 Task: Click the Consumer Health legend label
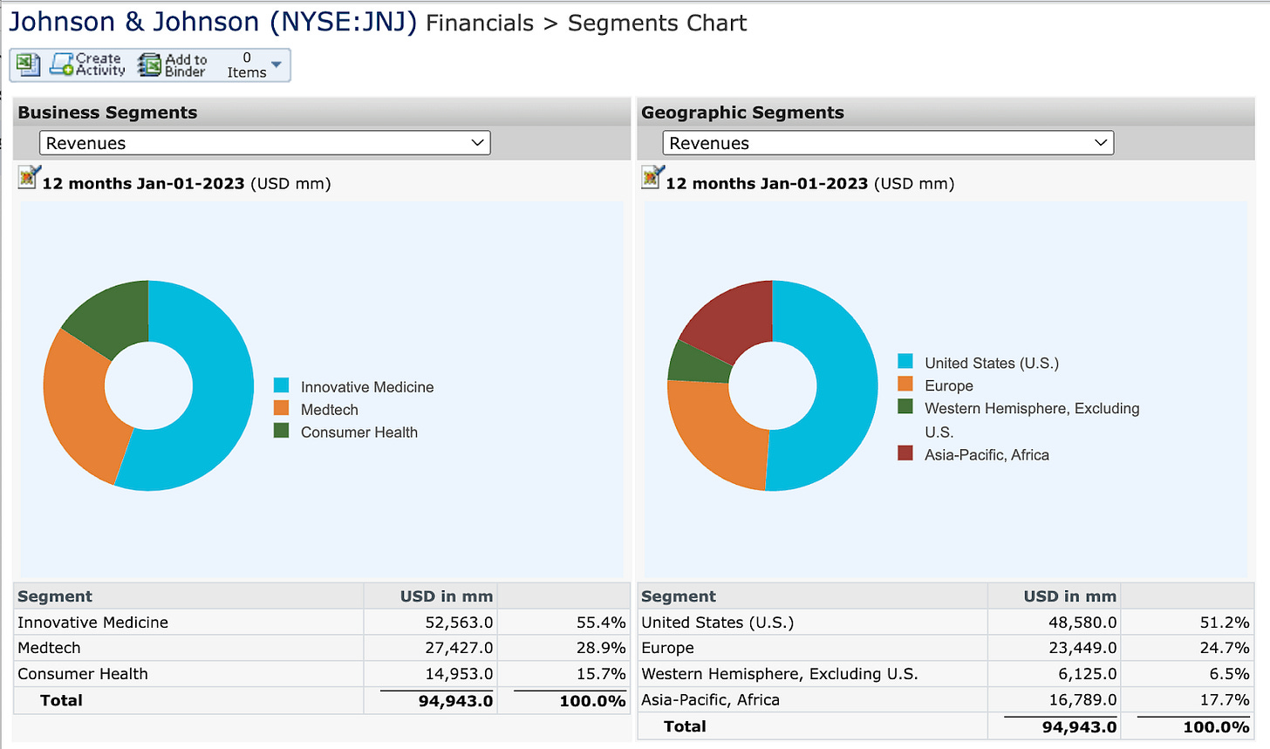point(359,432)
